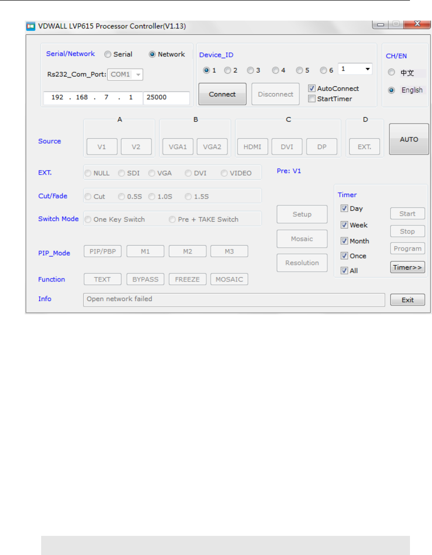
Task: Enable the StartTimer checkbox
Action: [312, 99]
